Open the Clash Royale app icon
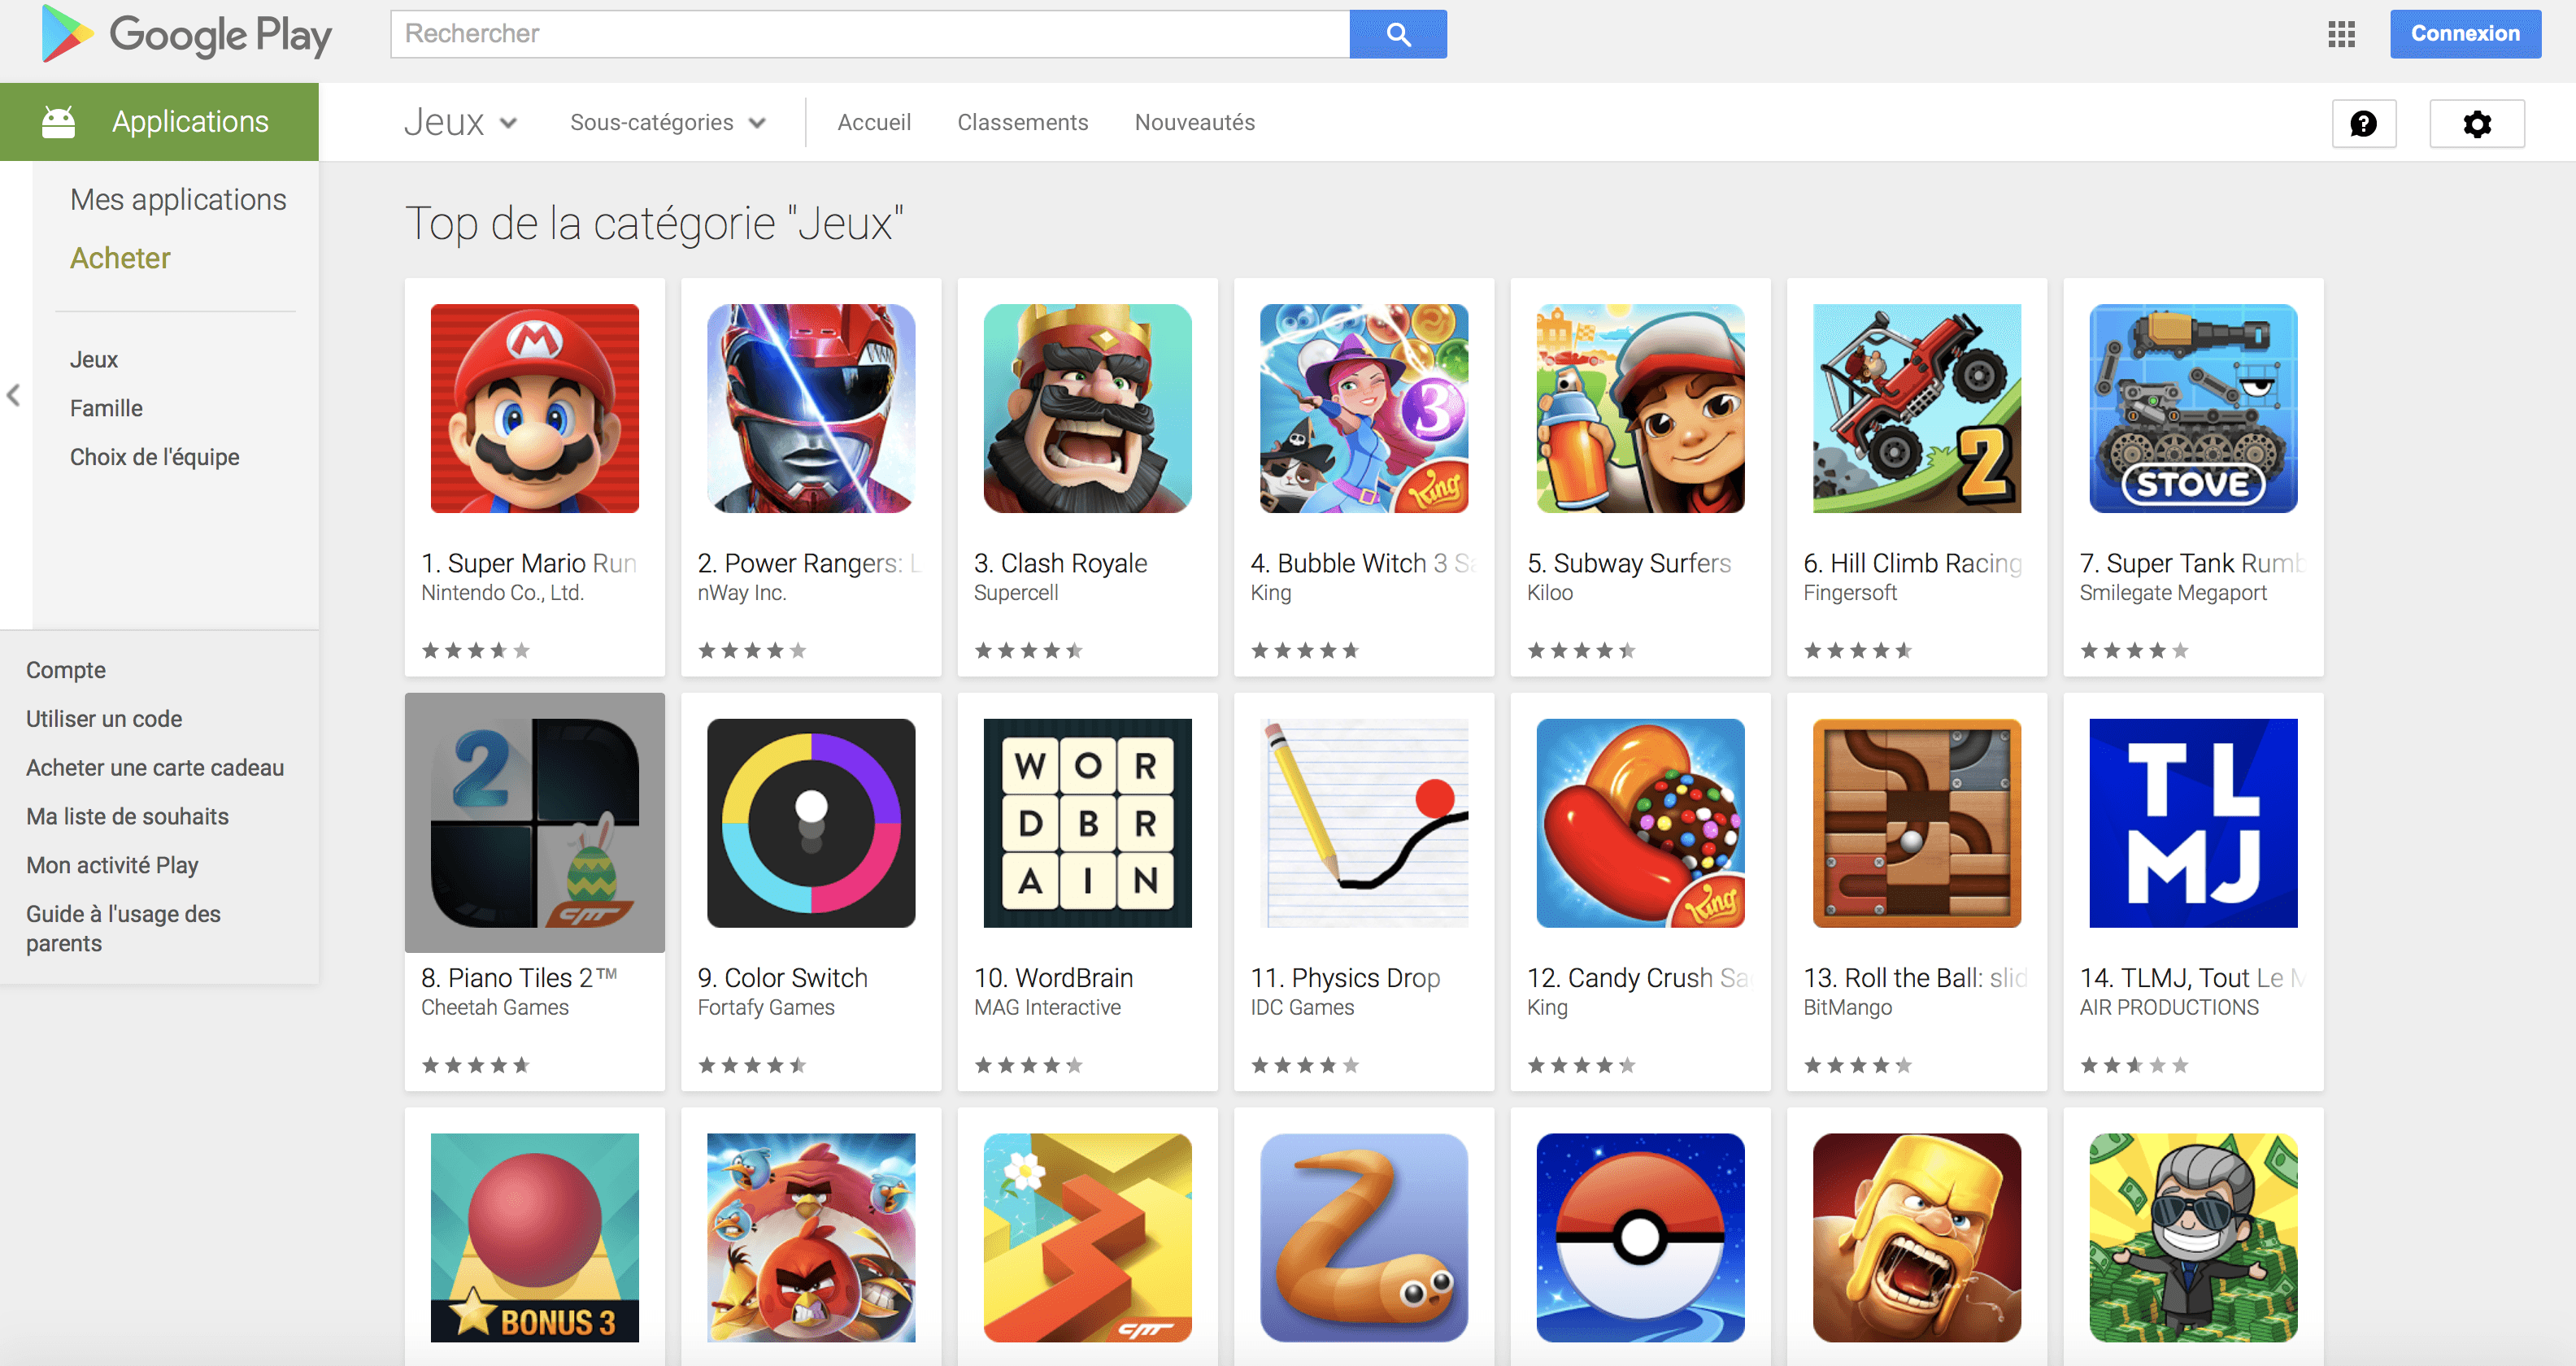The height and width of the screenshot is (1366, 2576). [x=1088, y=408]
